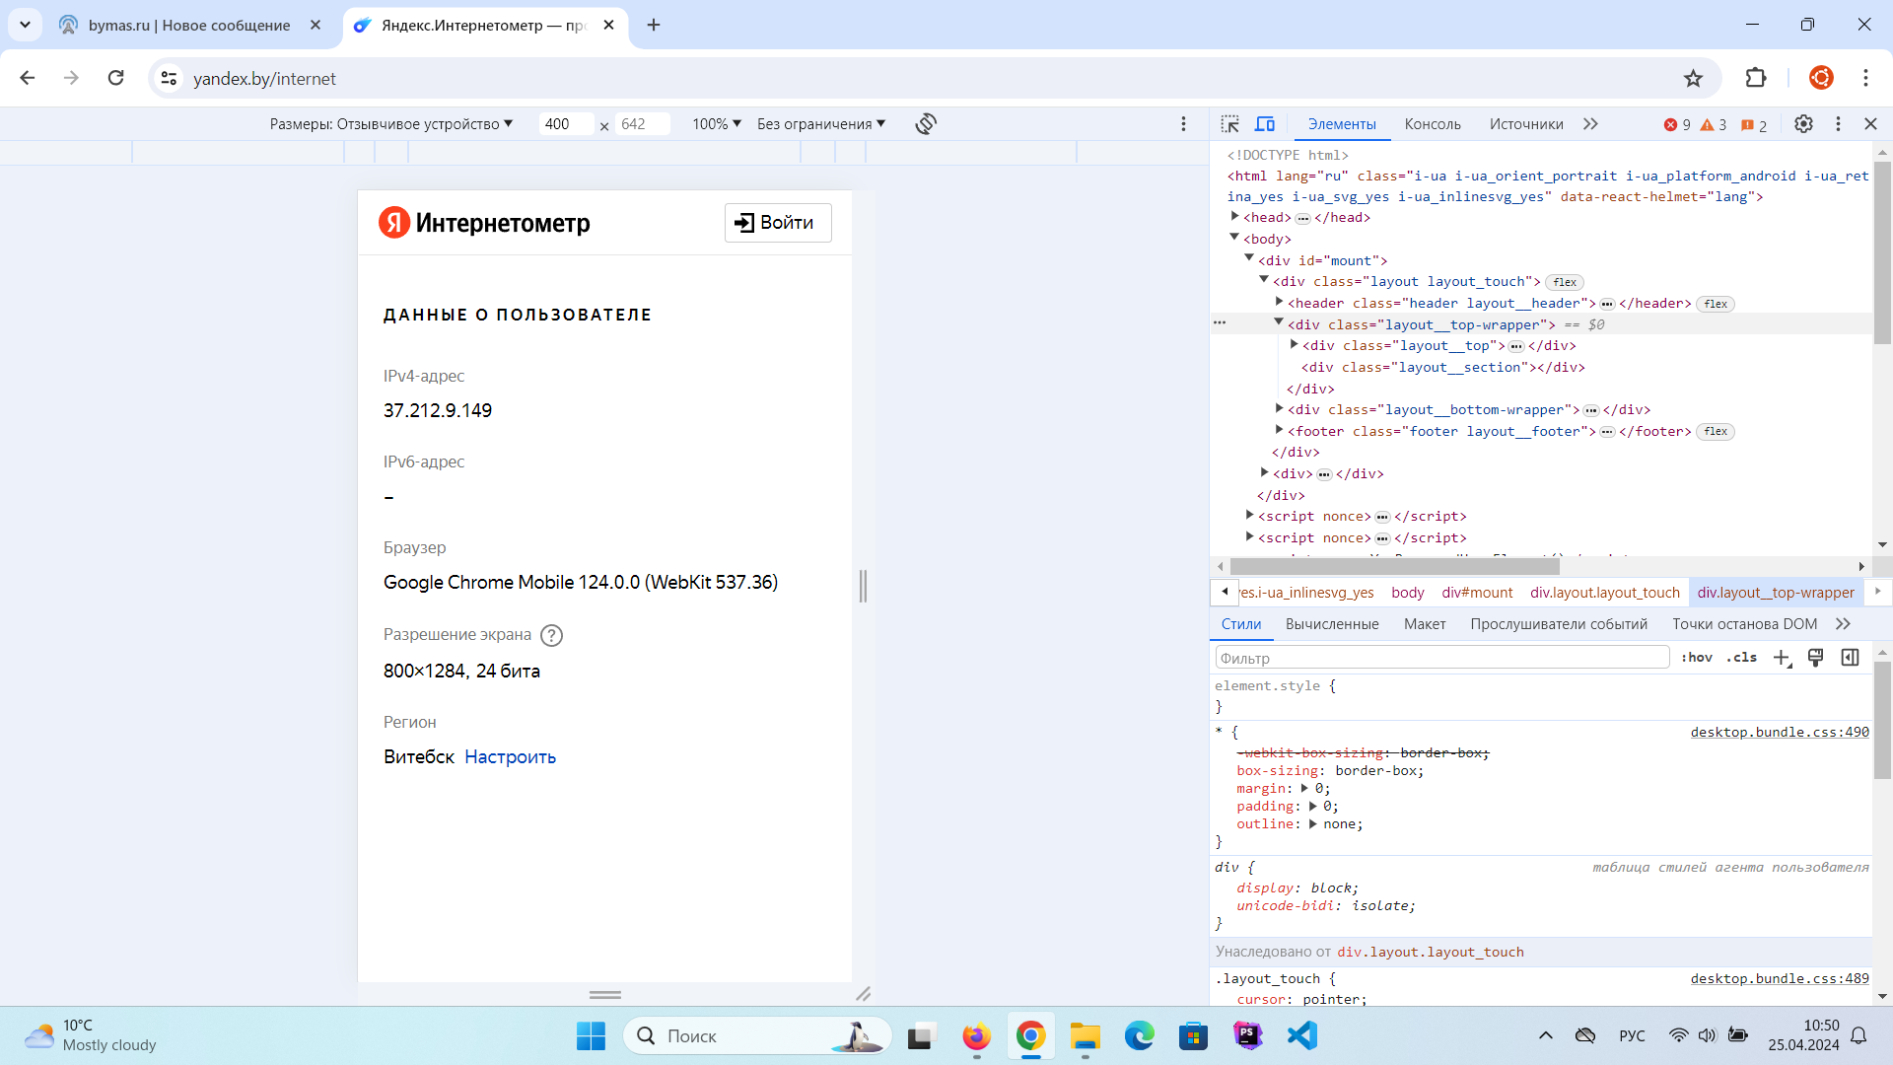Click the rotate screen orientation icon
1893x1065 pixels.
point(925,124)
